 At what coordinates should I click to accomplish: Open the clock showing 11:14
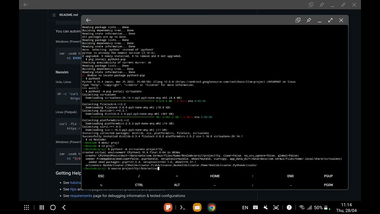click(x=346, y=205)
